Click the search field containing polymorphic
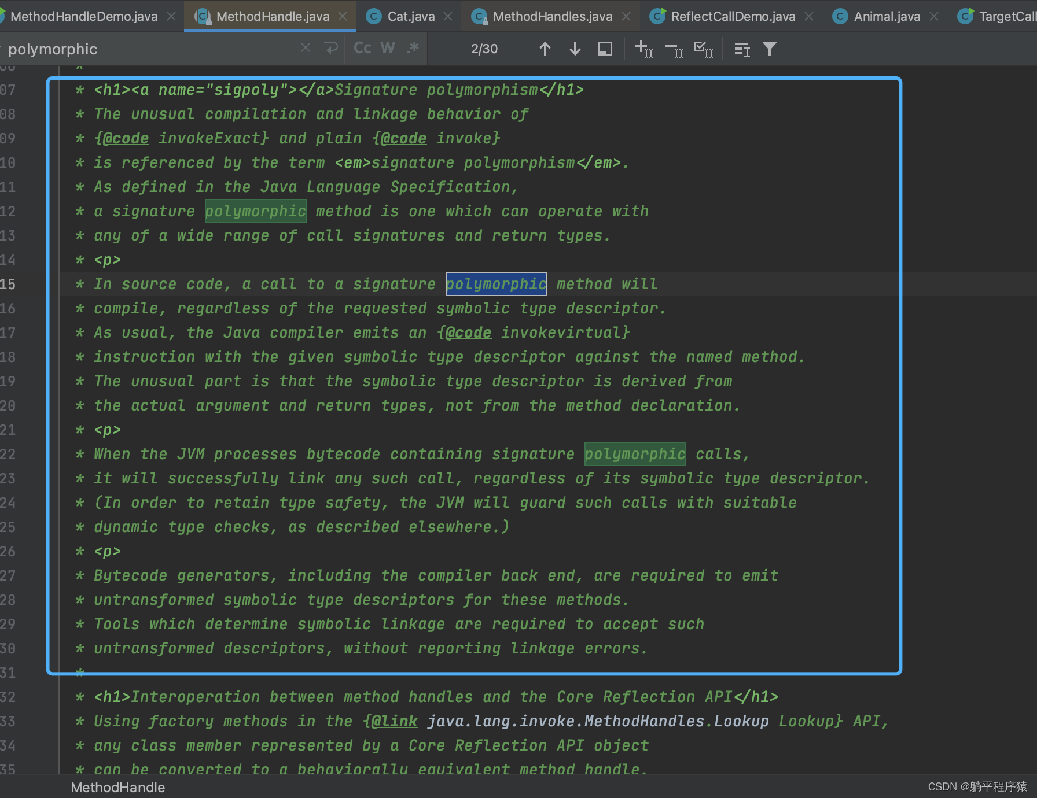1037x798 pixels. coord(150,49)
